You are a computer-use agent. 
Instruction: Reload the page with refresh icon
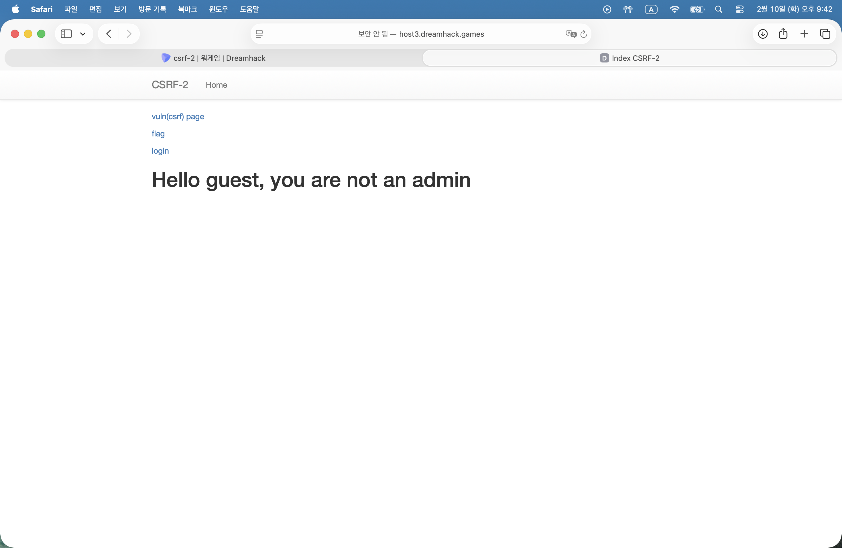584,34
